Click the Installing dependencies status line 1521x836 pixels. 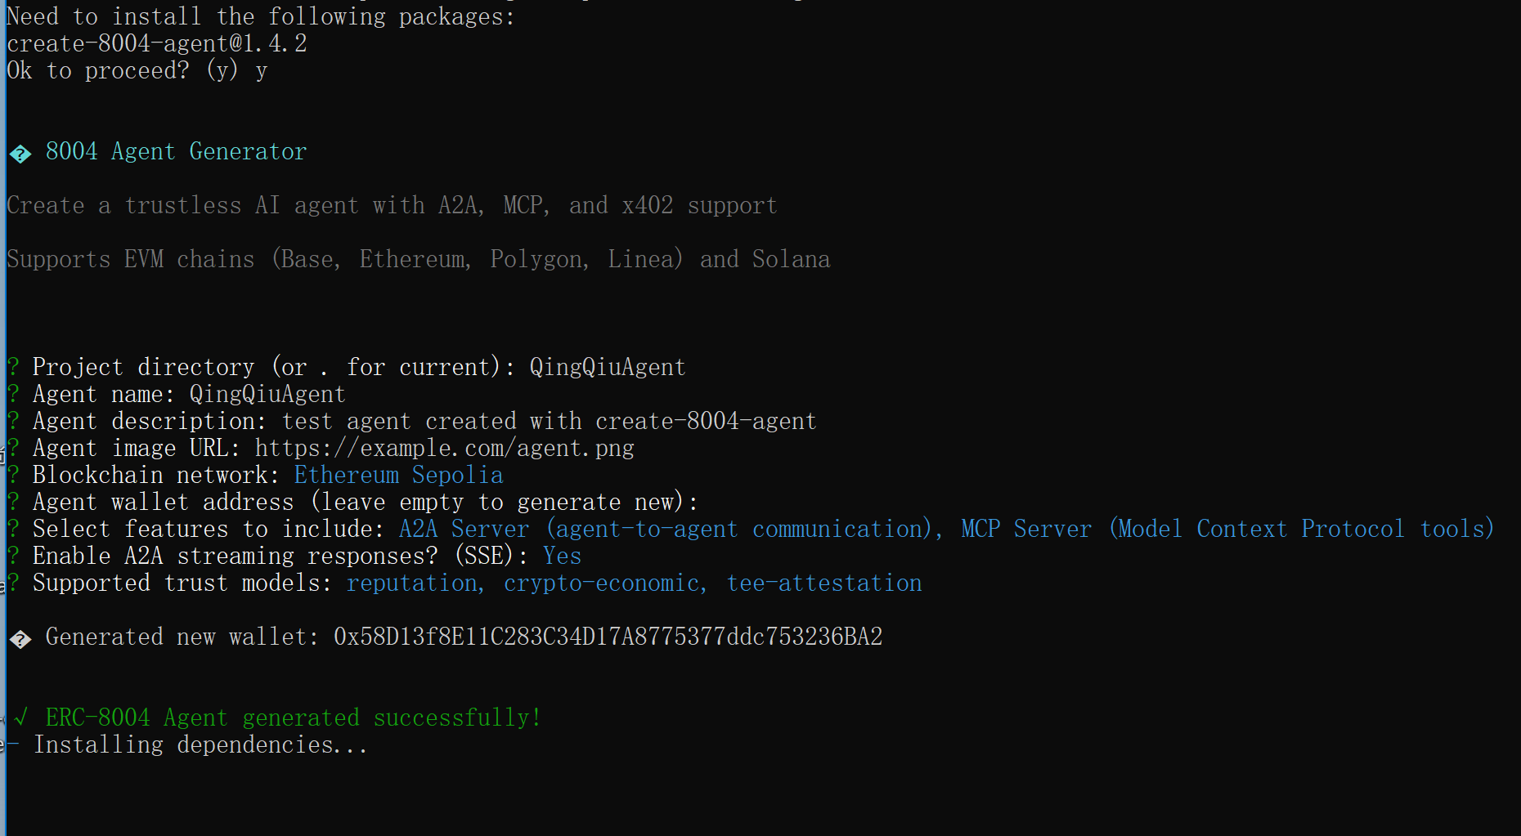tap(200, 744)
